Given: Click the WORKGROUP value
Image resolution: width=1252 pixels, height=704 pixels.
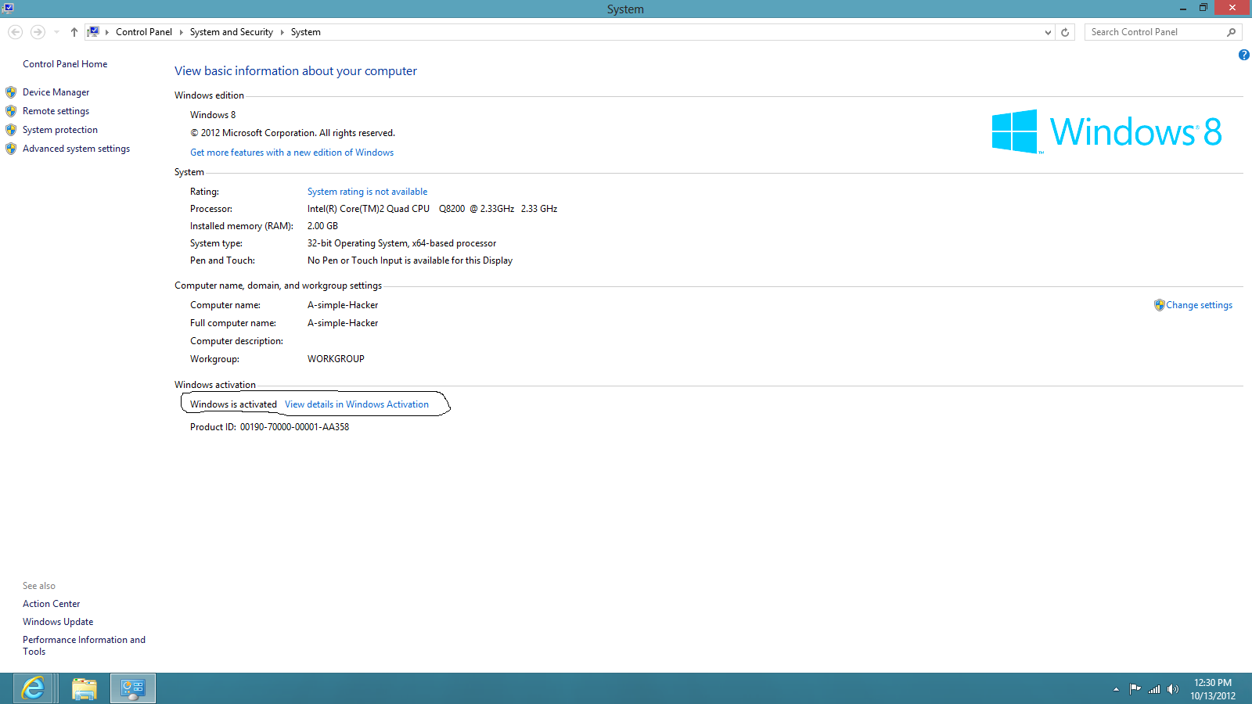Looking at the screenshot, I should click(336, 359).
